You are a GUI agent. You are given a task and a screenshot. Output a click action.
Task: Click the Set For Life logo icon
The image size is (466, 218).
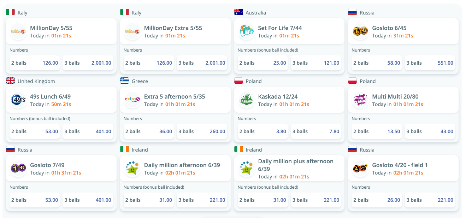247,31
